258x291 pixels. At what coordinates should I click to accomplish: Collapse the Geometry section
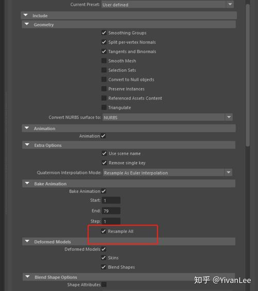27,24
